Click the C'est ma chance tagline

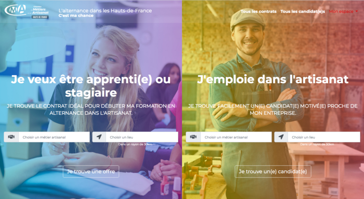click(76, 15)
